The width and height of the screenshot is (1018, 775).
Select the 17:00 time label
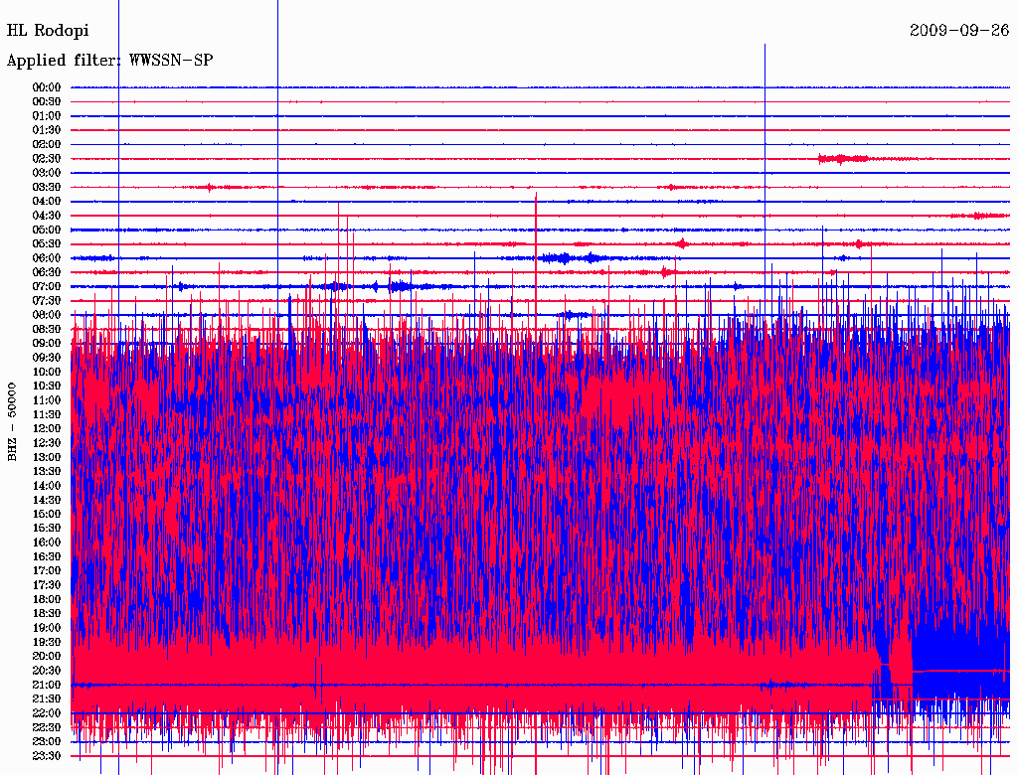tap(48, 570)
